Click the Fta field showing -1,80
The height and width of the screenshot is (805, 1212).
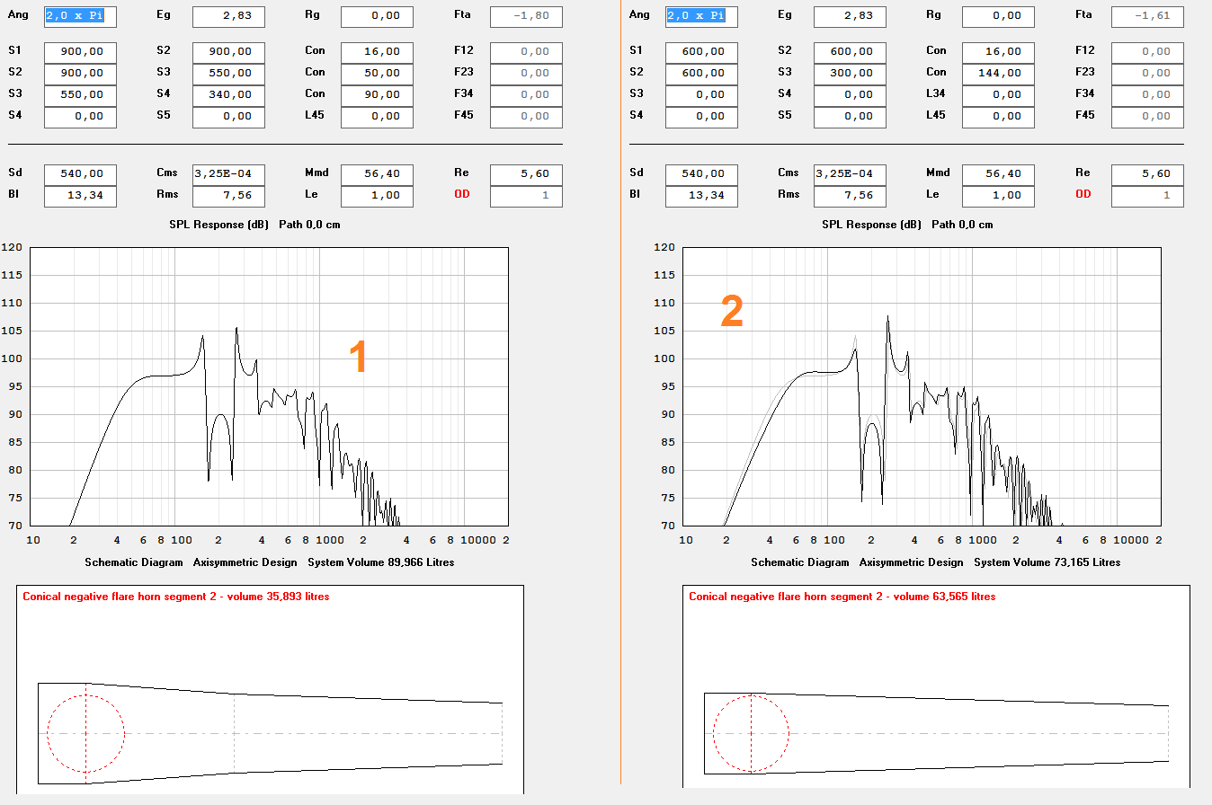coord(526,16)
